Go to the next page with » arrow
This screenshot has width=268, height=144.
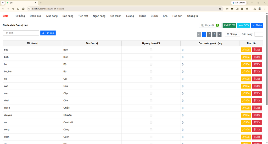(x=220, y=34)
